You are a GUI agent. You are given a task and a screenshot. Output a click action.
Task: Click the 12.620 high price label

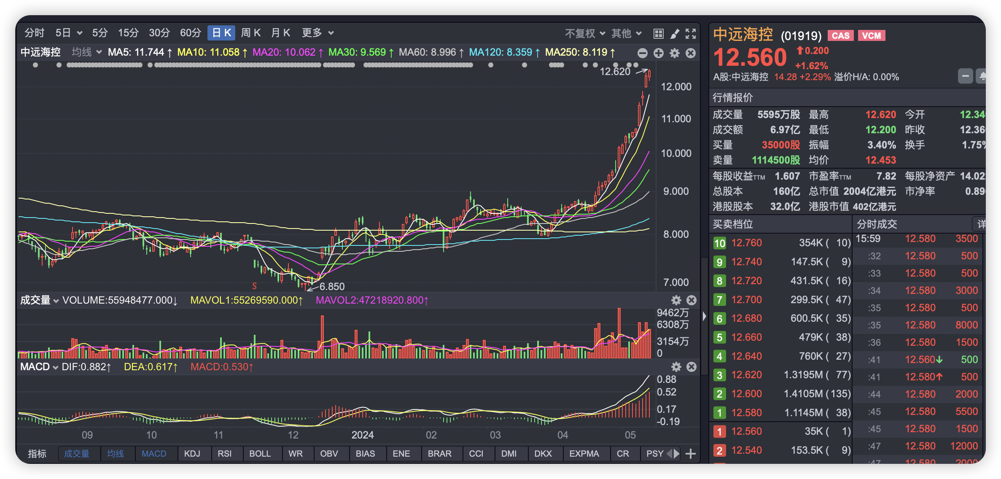pyautogui.click(x=615, y=72)
